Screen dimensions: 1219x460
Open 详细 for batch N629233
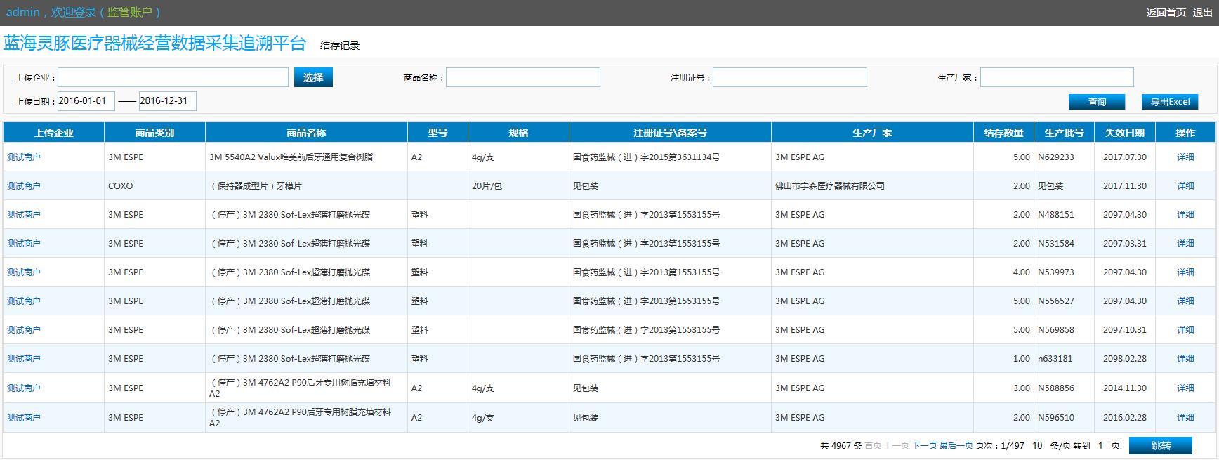[1185, 157]
